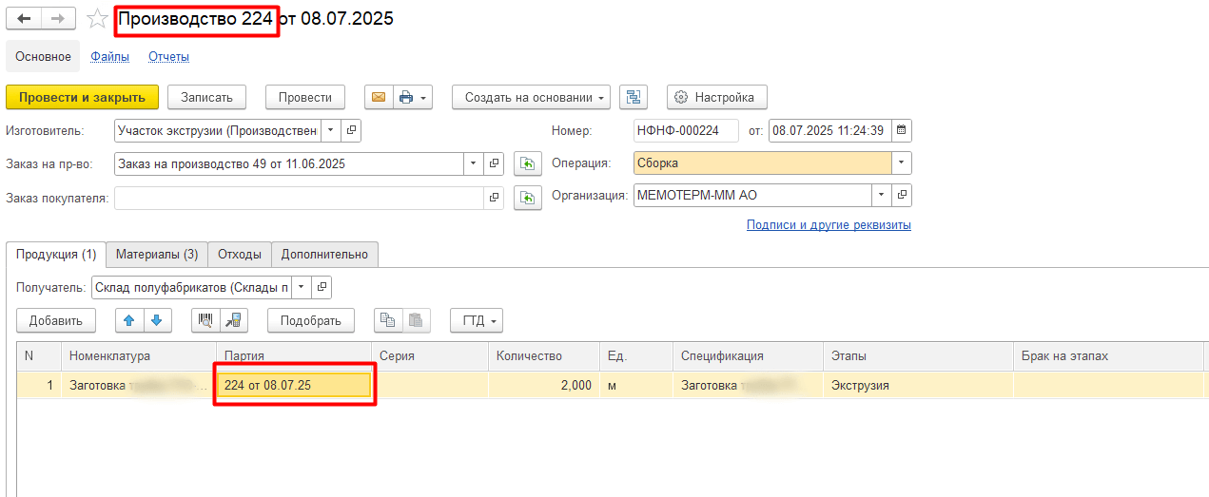Open the Отходы tab

[x=239, y=255]
